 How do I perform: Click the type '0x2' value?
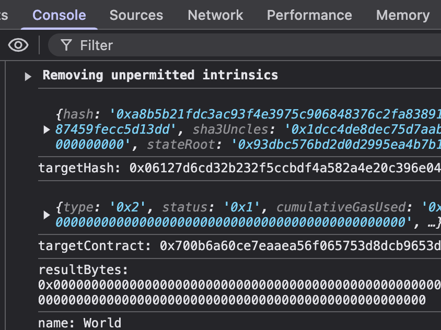click(x=127, y=207)
